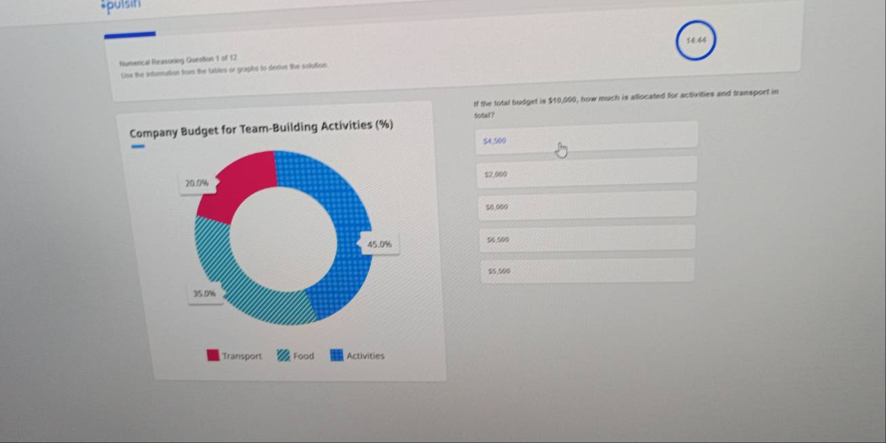Viewport: 886px width, 443px height.
Task: Click the 20.0% chart data label
Action: pos(196,182)
